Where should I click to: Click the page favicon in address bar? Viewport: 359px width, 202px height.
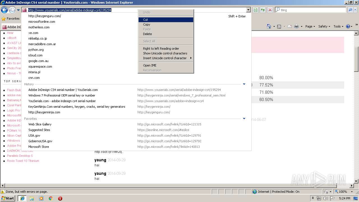click(25, 10)
